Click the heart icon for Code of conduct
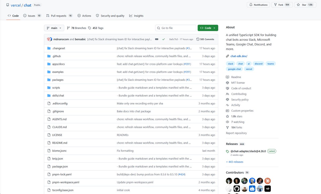Viewport: 321px width, 194px height. point(228,88)
